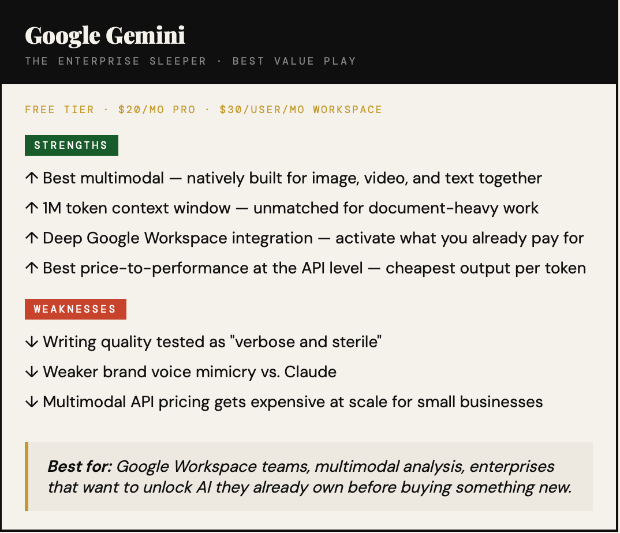The width and height of the screenshot is (620, 533).
Task: Click the down arrow beside Weaker brand voice
Action: 32,372
